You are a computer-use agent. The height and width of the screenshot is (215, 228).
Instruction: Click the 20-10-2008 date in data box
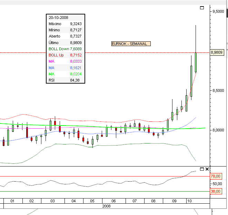[58, 18]
